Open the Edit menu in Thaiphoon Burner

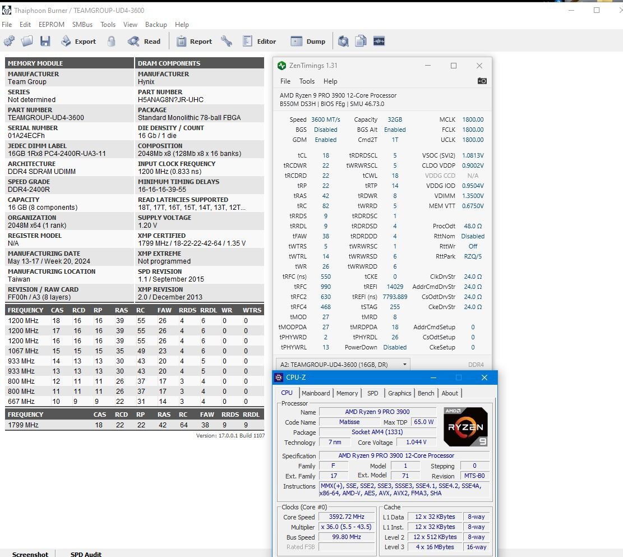[x=25, y=25]
